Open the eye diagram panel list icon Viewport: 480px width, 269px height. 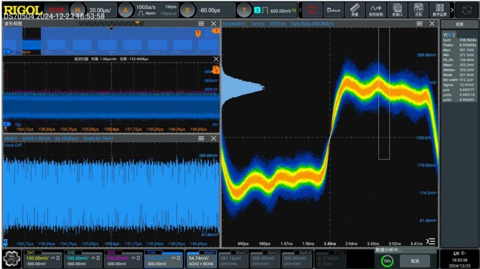click(x=431, y=242)
